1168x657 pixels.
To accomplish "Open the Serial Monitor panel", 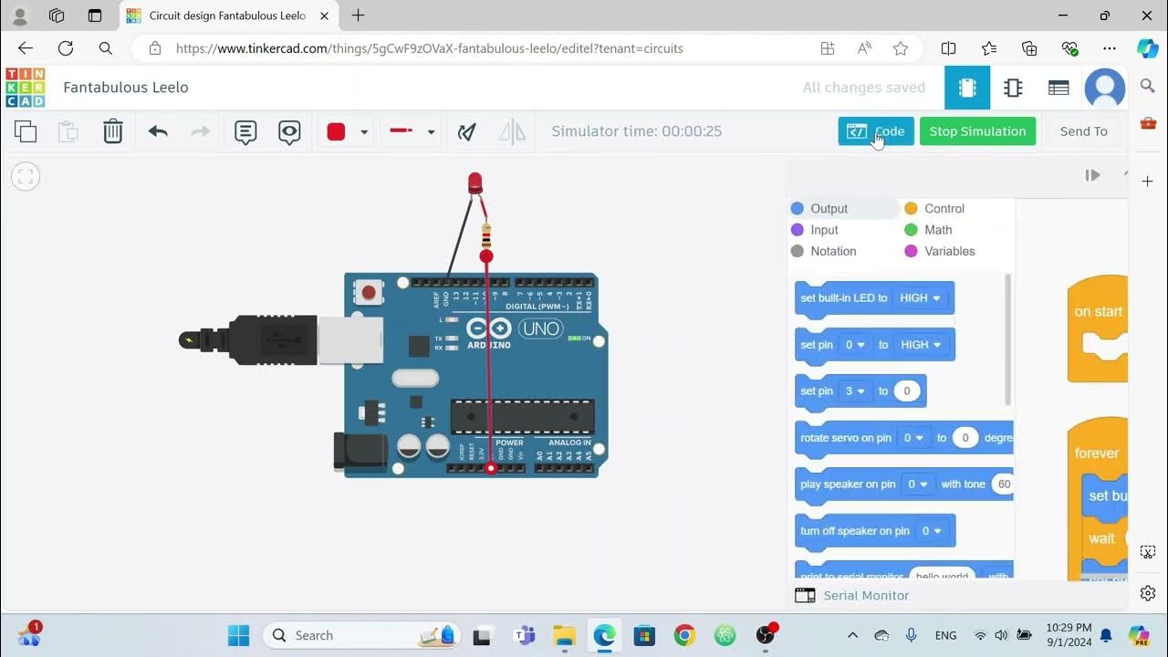I will coord(852,596).
